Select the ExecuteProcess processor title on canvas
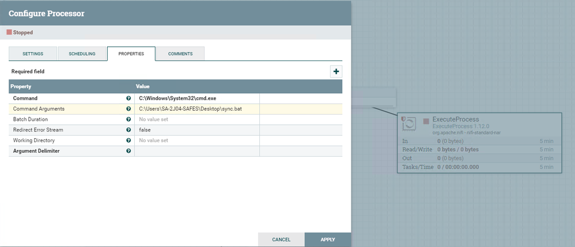 coord(456,119)
